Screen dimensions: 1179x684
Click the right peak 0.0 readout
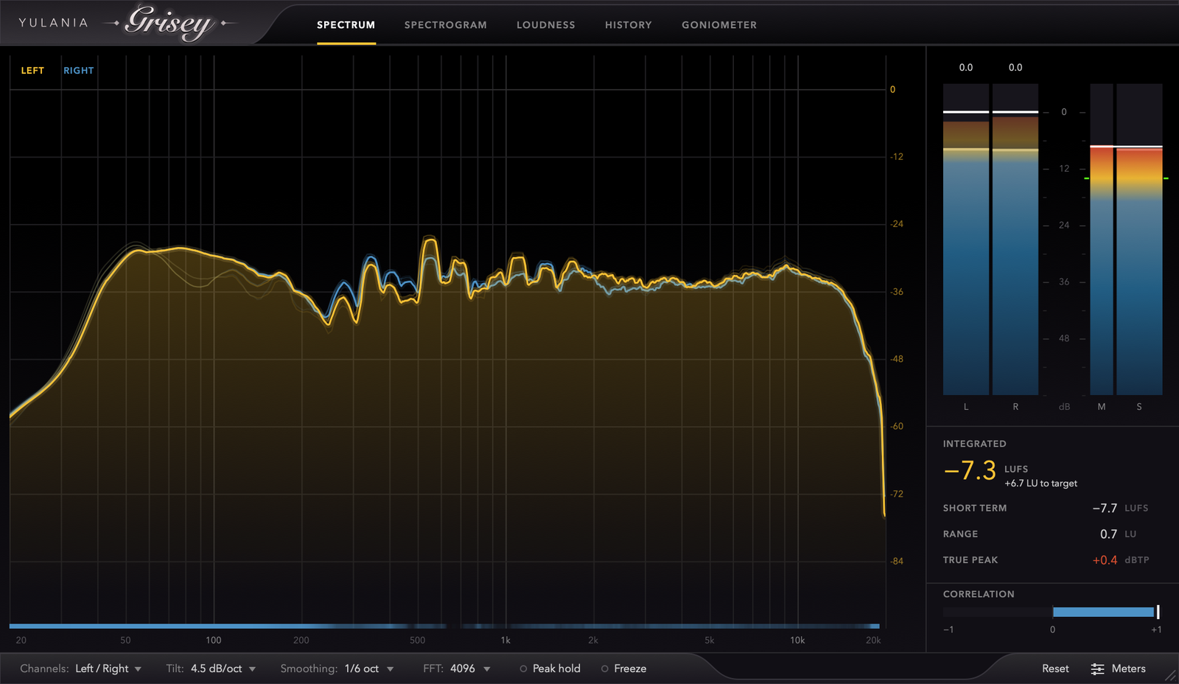point(1015,68)
